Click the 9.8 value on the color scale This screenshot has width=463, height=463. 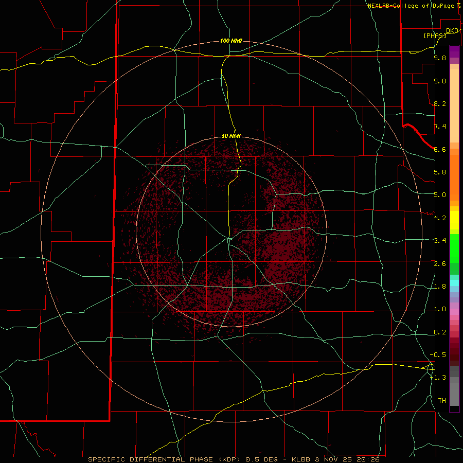pos(440,58)
